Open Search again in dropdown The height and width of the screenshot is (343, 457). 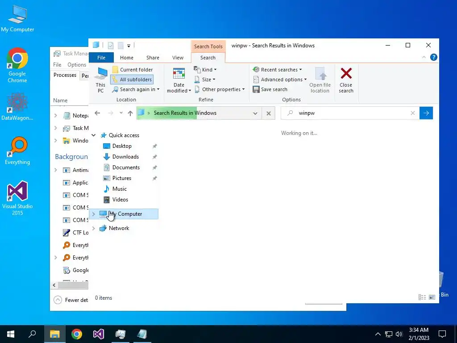[x=136, y=89]
